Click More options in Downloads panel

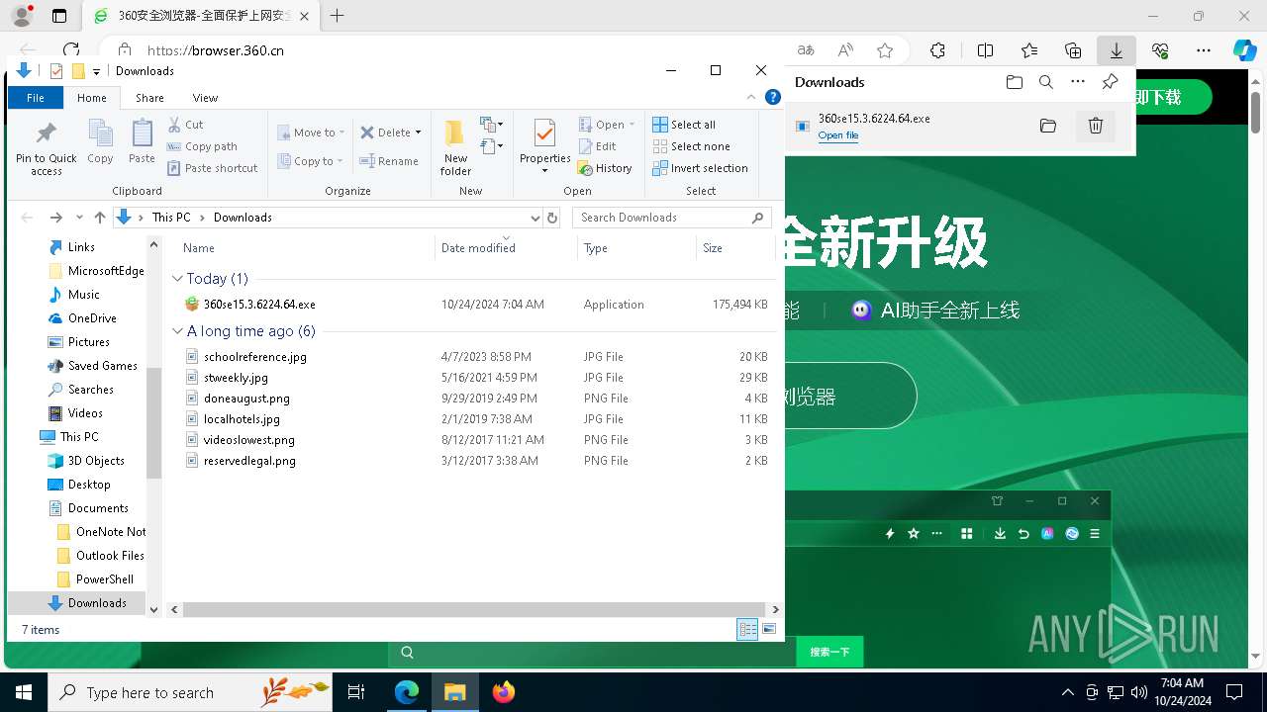[x=1078, y=82]
